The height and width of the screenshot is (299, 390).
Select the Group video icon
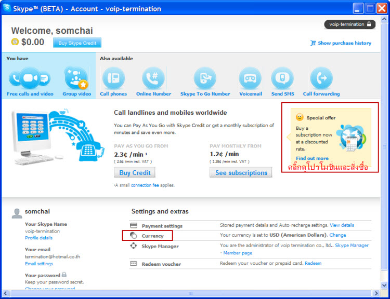76,78
